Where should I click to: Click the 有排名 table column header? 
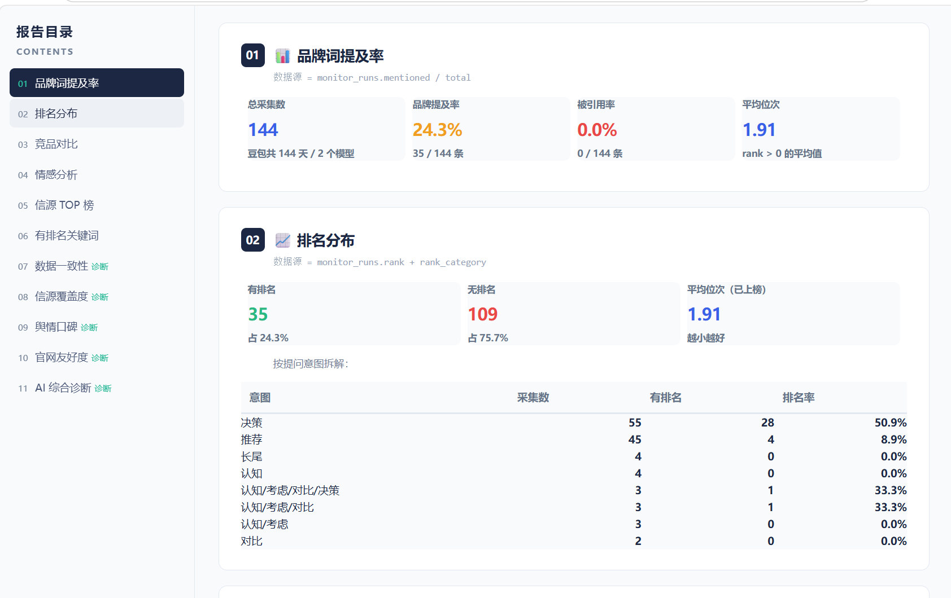(666, 398)
